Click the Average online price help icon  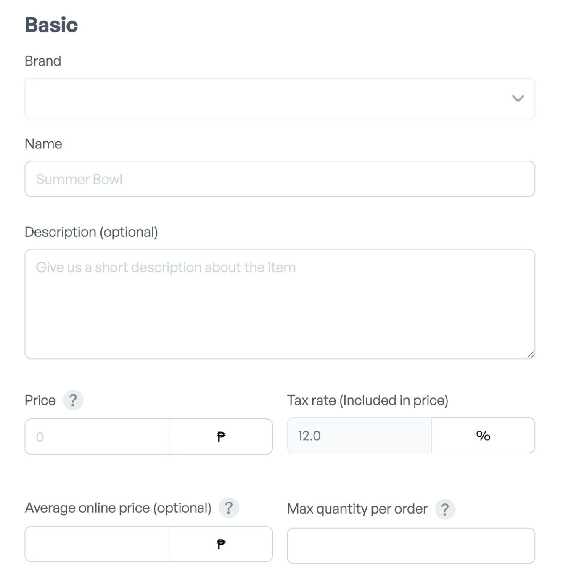pos(229,508)
